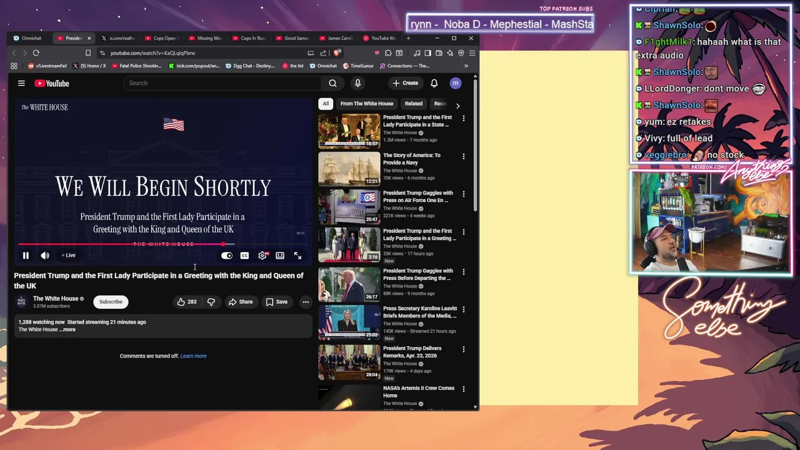This screenshot has height=450, width=800.
Task: Switch to James Carville browser tab
Action: (338, 38)
